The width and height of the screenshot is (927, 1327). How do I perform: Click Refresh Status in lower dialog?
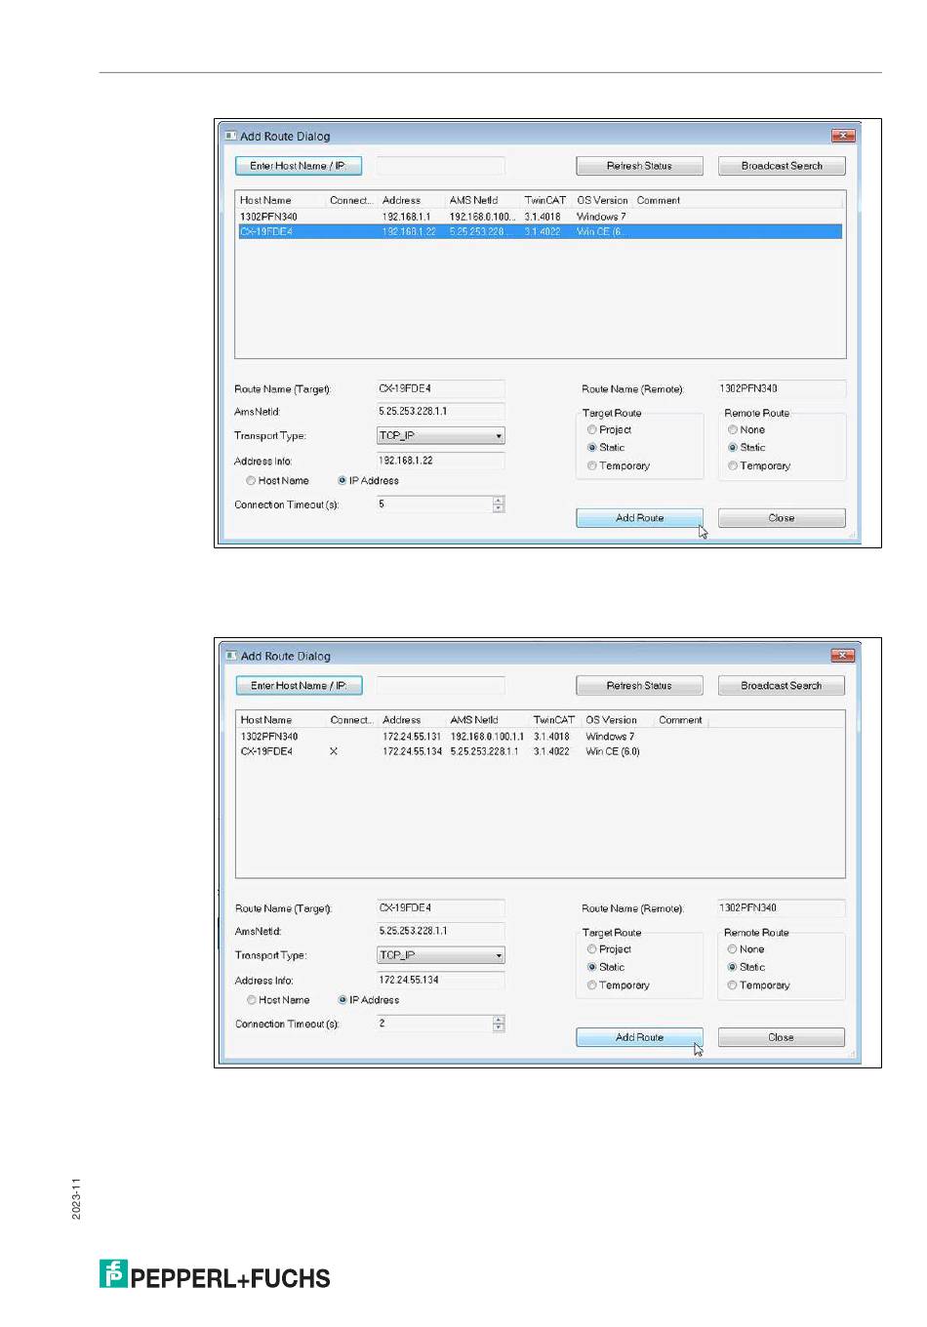click(639, 686)
